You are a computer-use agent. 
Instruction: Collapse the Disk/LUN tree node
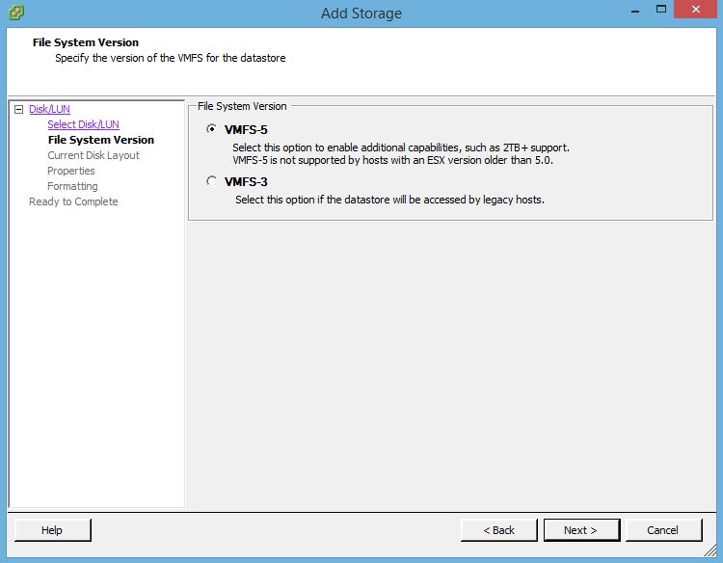19,109
